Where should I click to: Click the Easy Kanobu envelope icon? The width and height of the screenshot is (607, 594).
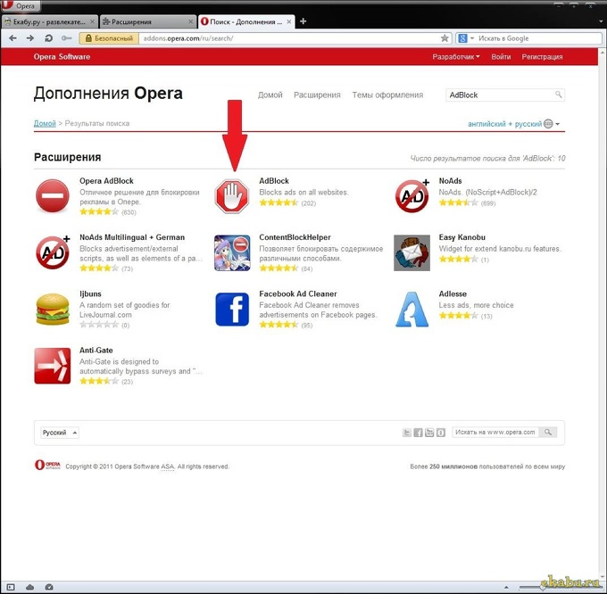pyautogui.click(x=412, y=252)
